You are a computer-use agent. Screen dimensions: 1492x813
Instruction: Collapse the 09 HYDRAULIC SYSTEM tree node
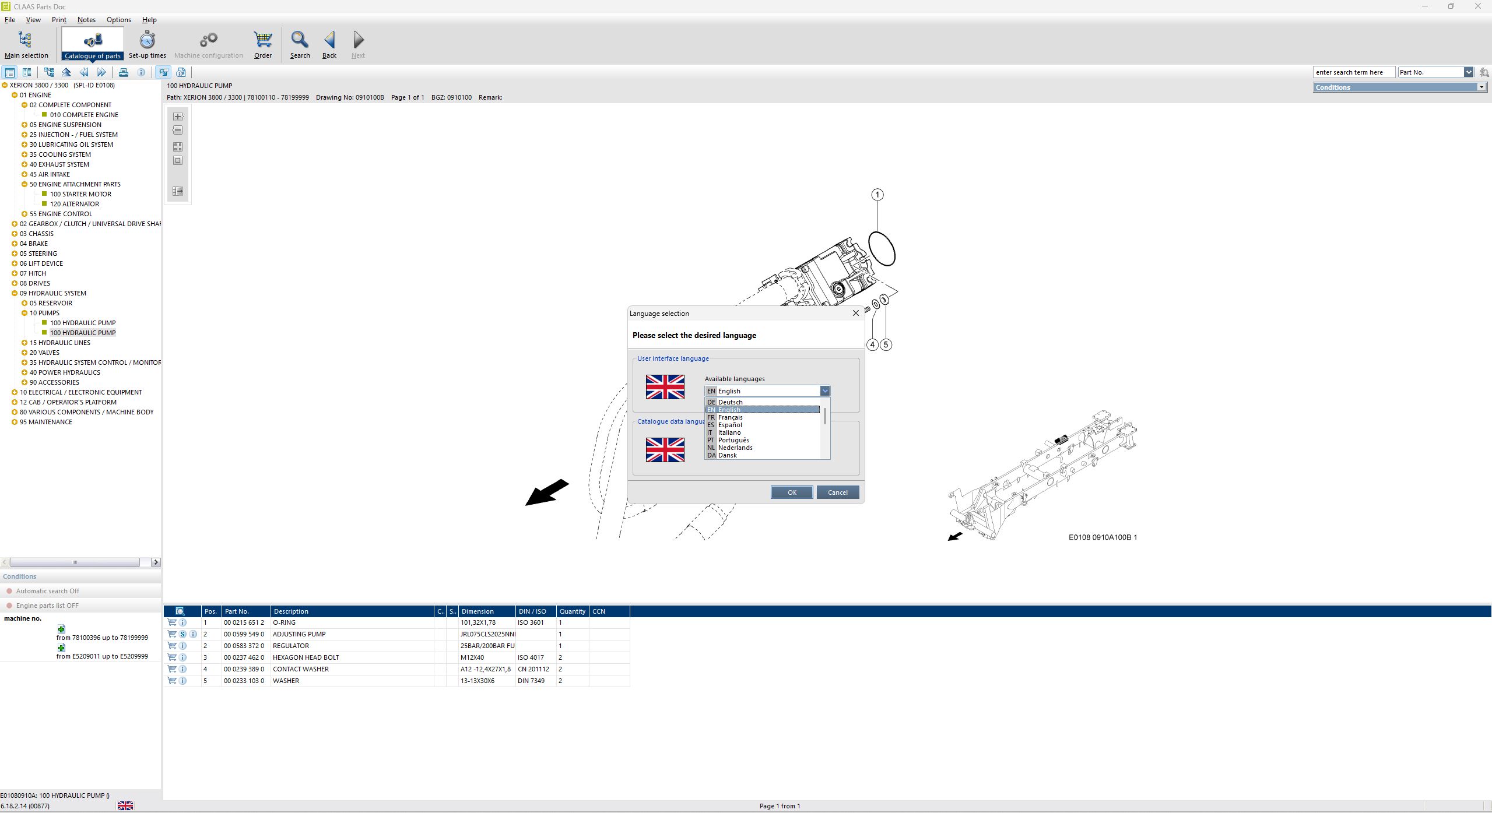point(15,293)
